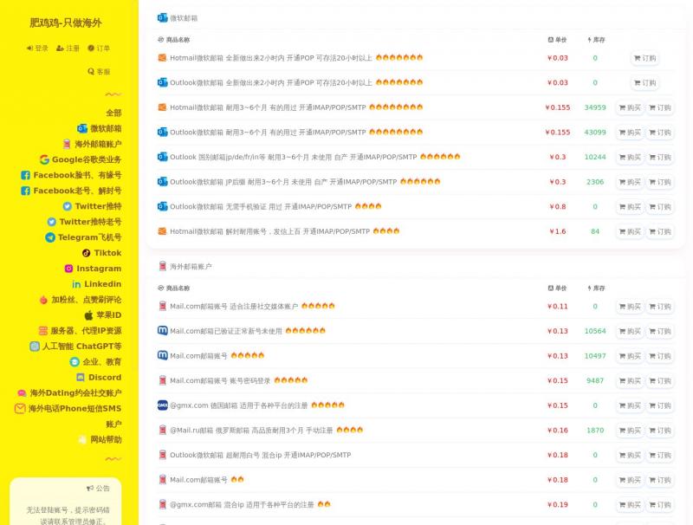Click the server icon beside 服务器、代理IP资源
The height and width of the screenshot is (525, 693).
[42, 331]
